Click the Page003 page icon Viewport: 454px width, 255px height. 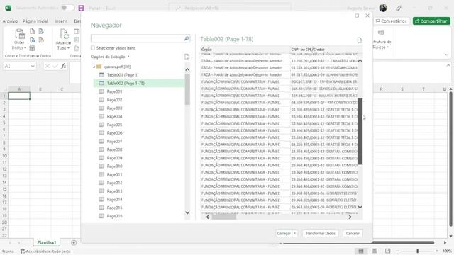[x=101, y=108]
